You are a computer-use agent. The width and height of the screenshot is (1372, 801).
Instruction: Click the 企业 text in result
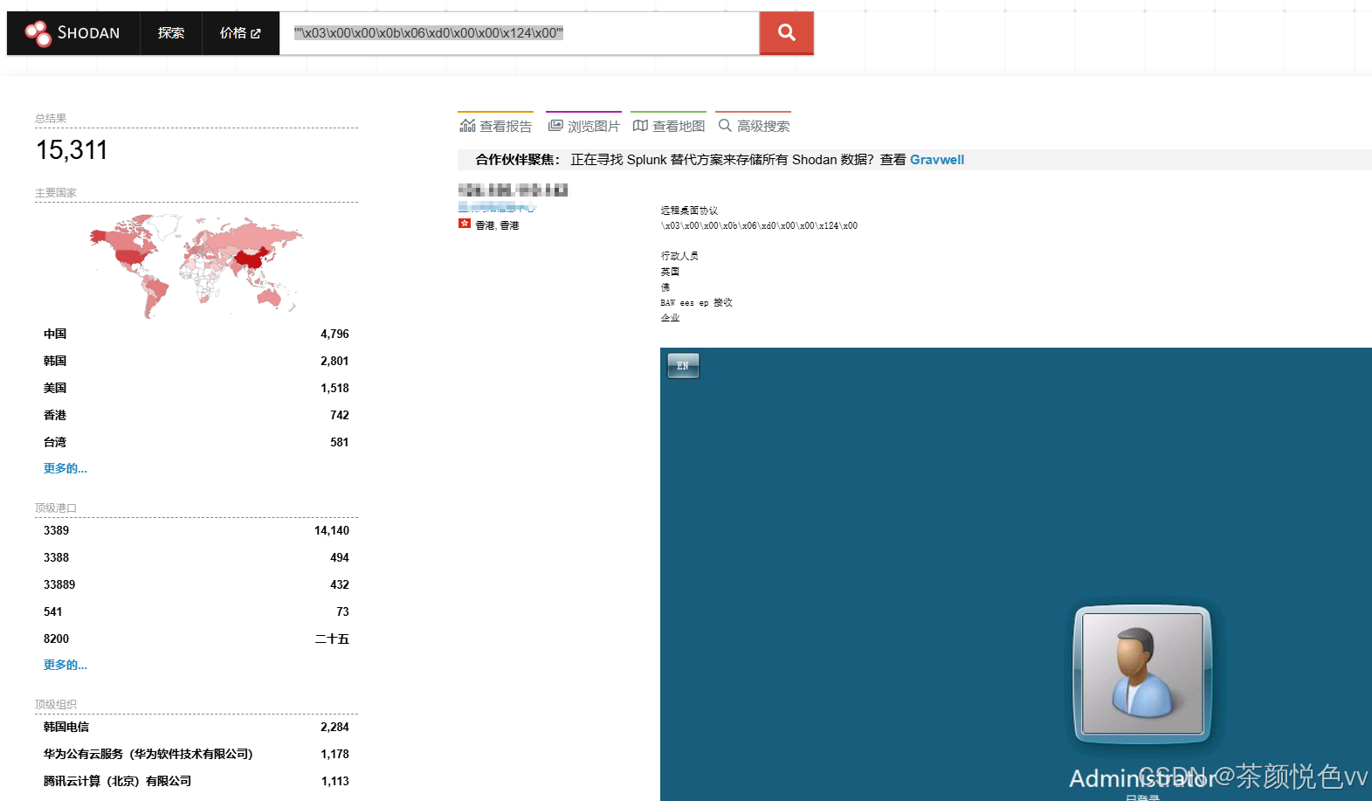670,318
